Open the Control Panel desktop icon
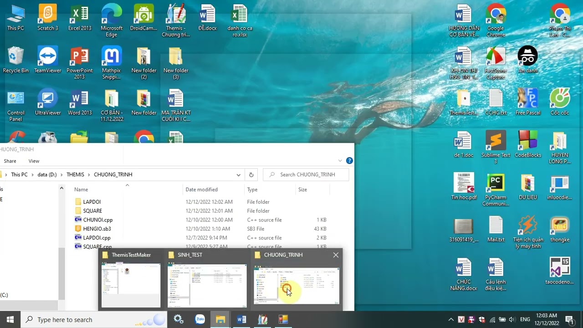The width and height of the screenshot is (583, 328). [15, 105]
